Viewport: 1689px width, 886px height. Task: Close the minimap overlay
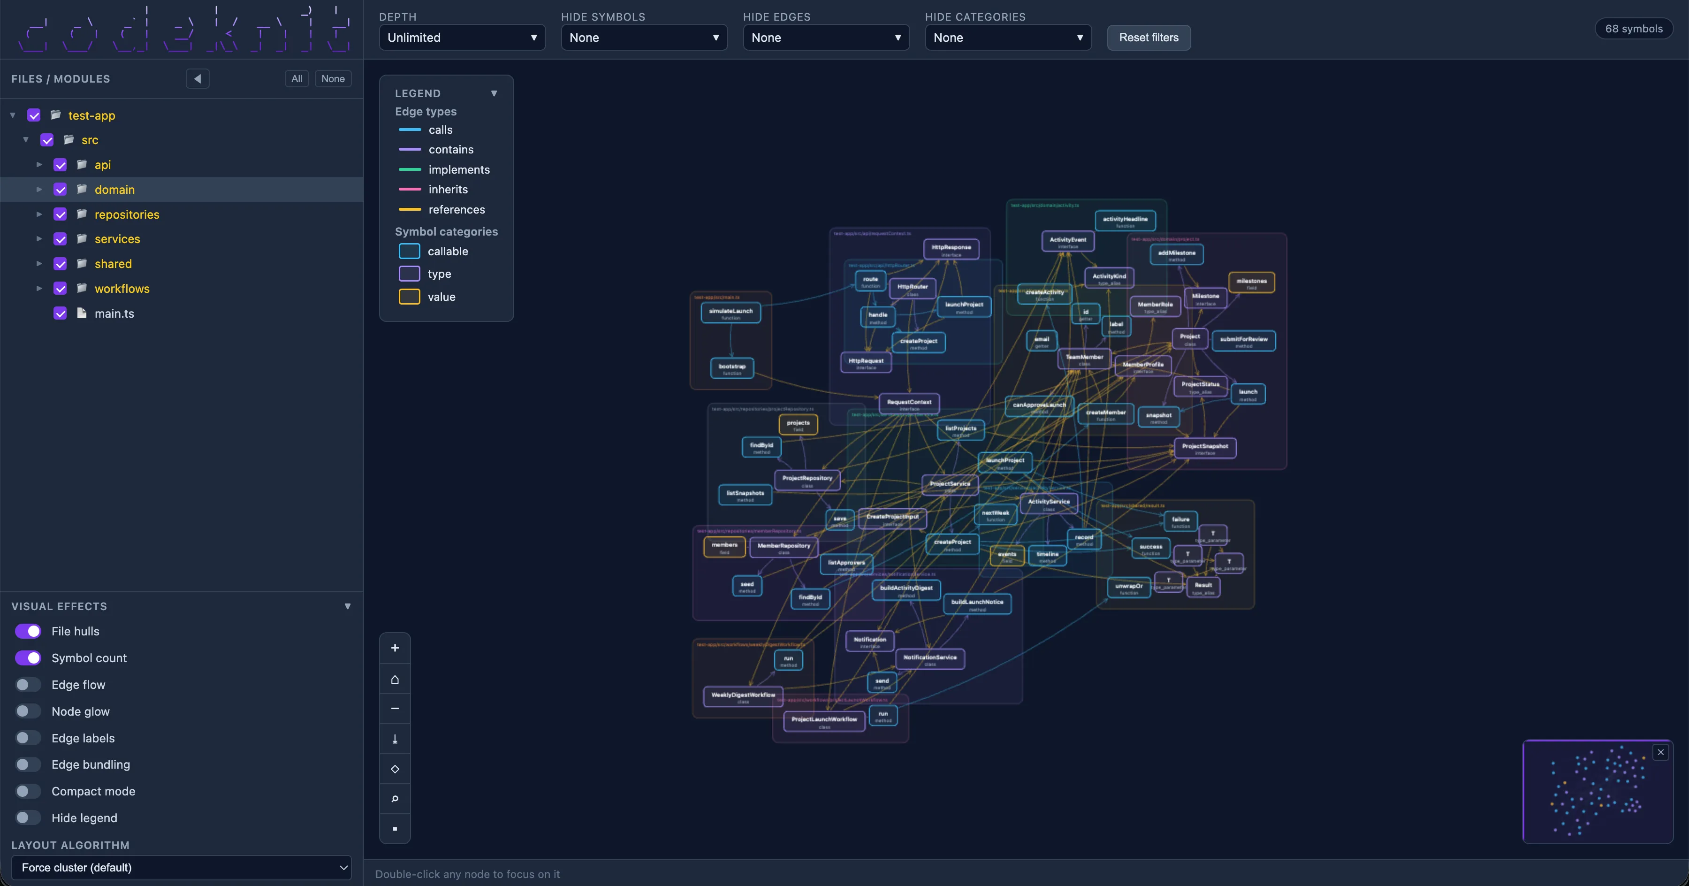click(x=1660, y=752)
